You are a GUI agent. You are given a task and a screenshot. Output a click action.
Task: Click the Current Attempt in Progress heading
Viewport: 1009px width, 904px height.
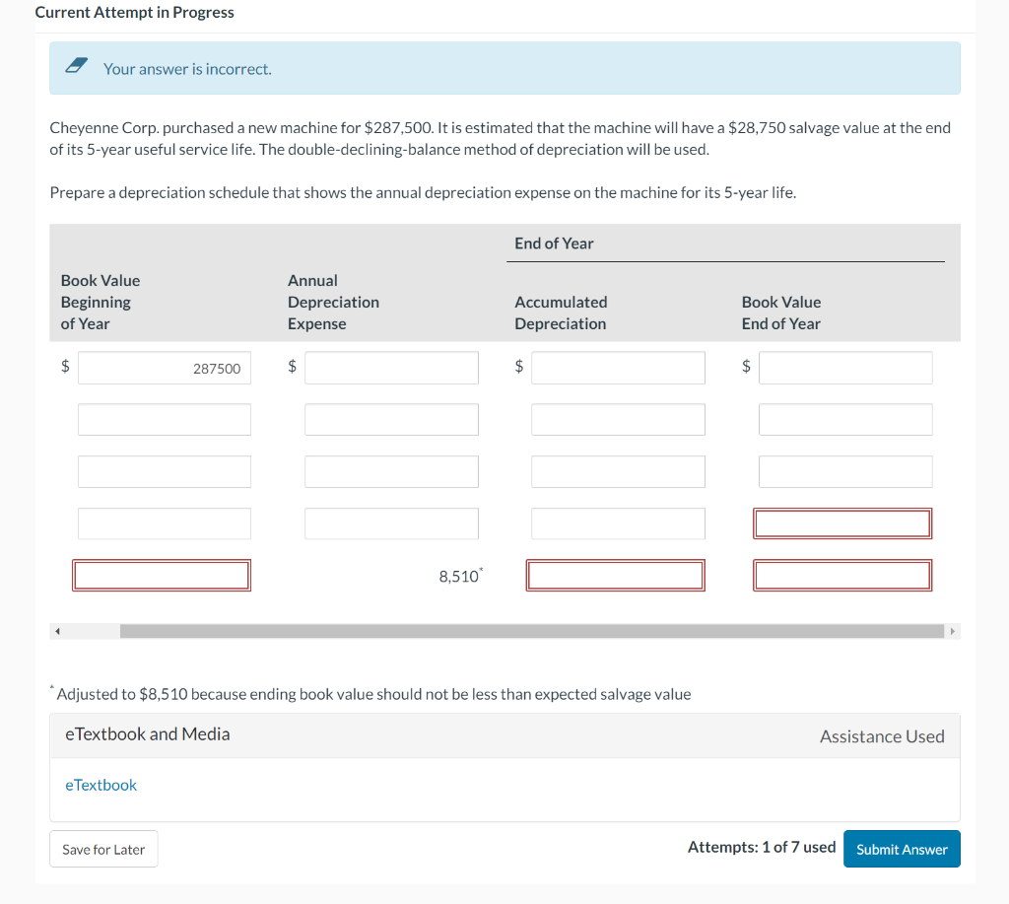coord(134,12)
